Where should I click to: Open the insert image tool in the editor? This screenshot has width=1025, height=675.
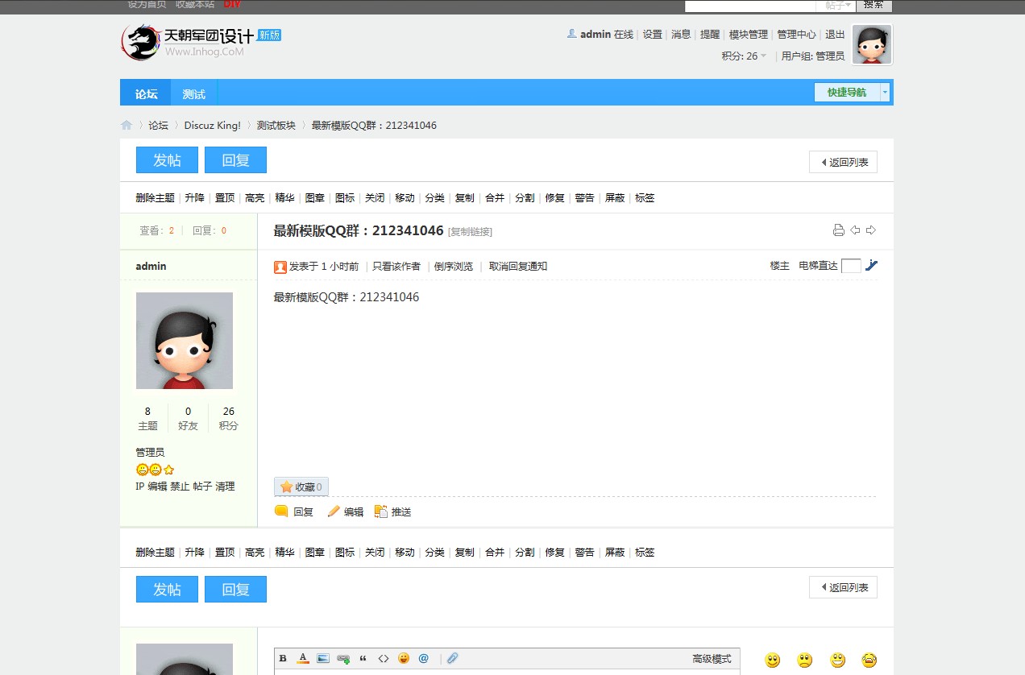coord(322,658)
